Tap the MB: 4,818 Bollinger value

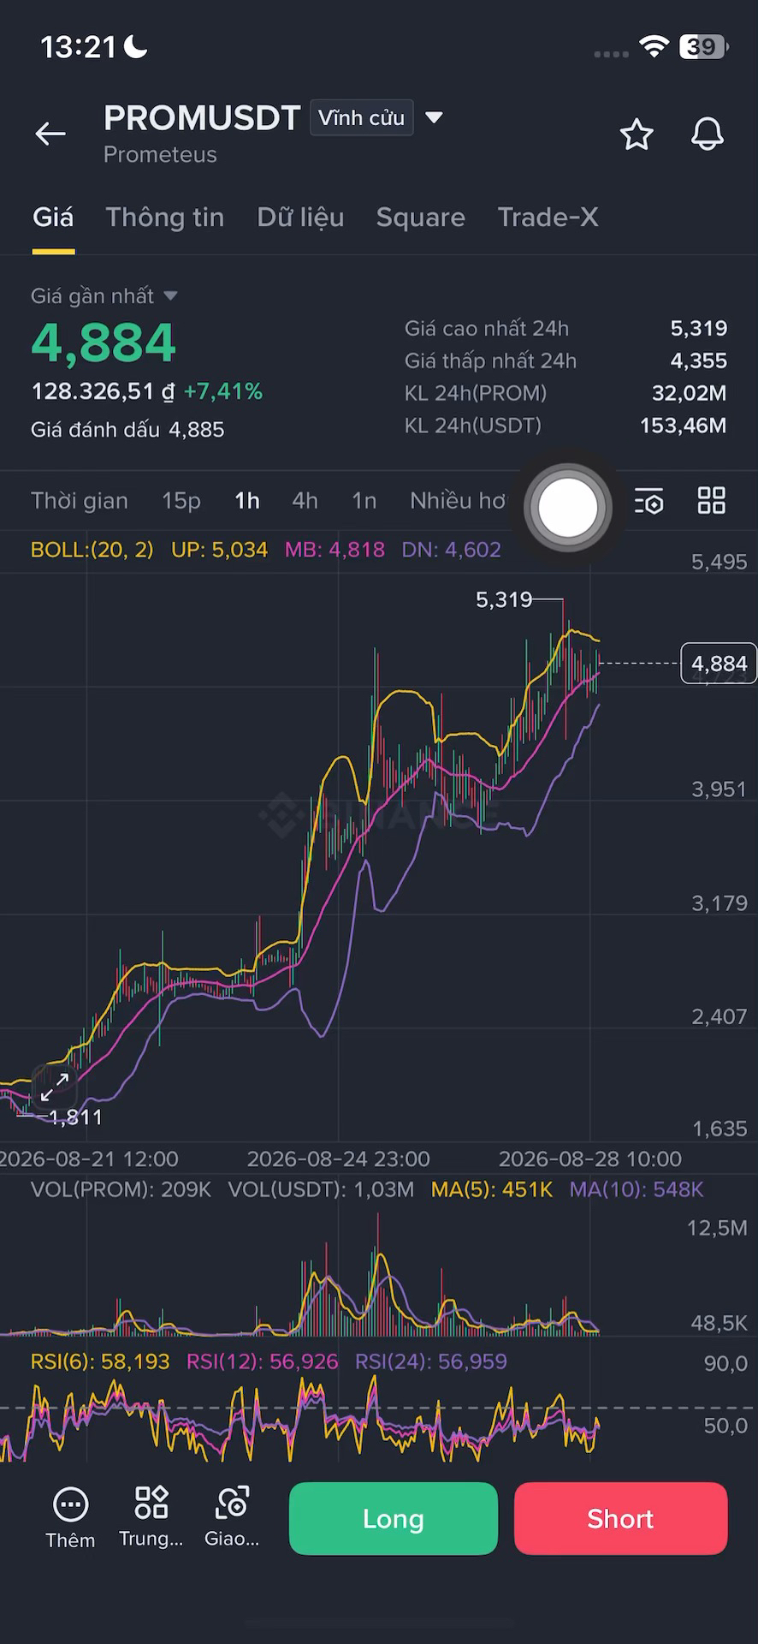point(335,550)
